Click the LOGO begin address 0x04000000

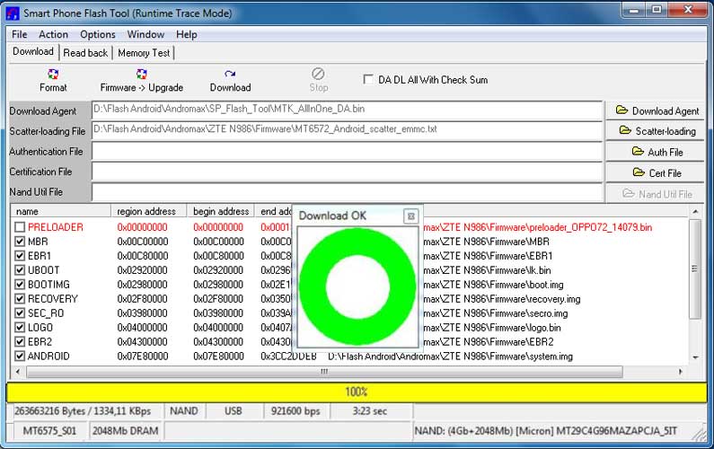tap(218, 328)
